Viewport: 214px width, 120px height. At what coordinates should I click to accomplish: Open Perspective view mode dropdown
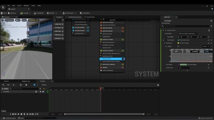pos(9,20)
